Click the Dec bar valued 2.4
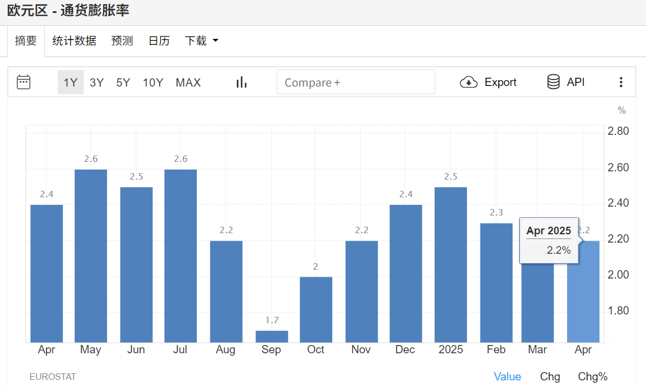 coord(406,274)
